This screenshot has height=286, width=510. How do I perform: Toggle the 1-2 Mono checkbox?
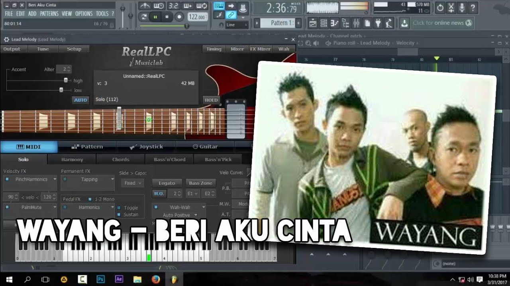90,199
